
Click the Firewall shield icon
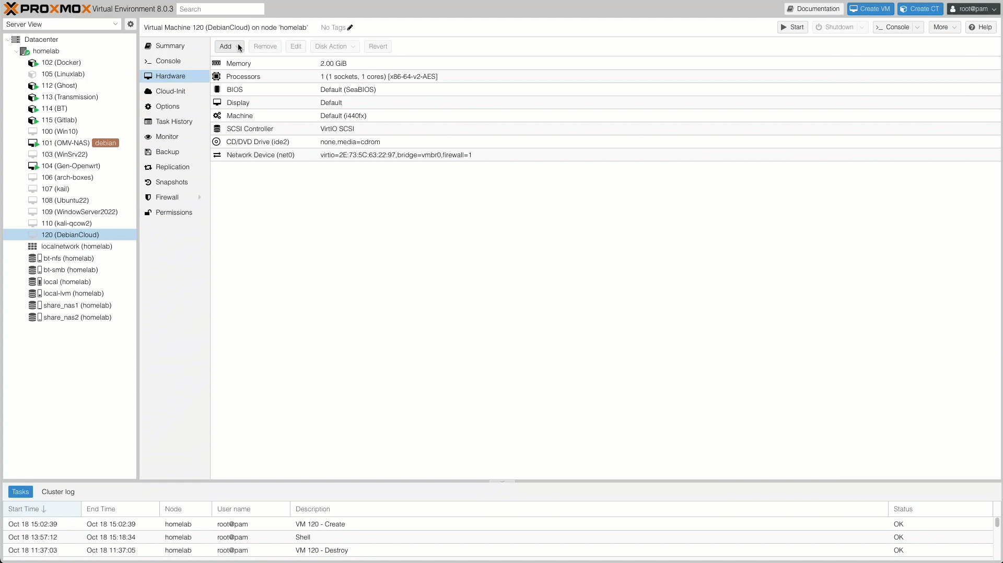pos(148,197)
